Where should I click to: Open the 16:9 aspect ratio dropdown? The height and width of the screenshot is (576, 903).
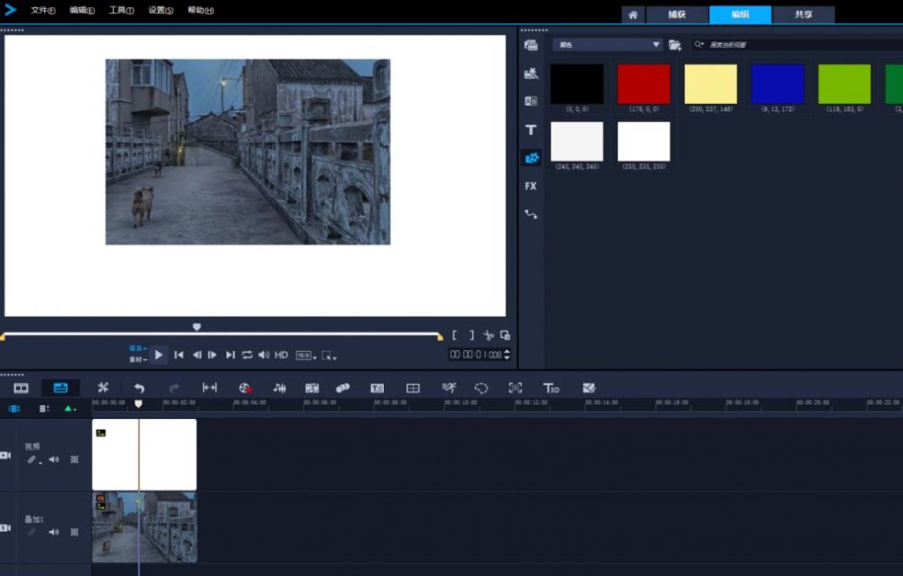[x=306, y=356]
